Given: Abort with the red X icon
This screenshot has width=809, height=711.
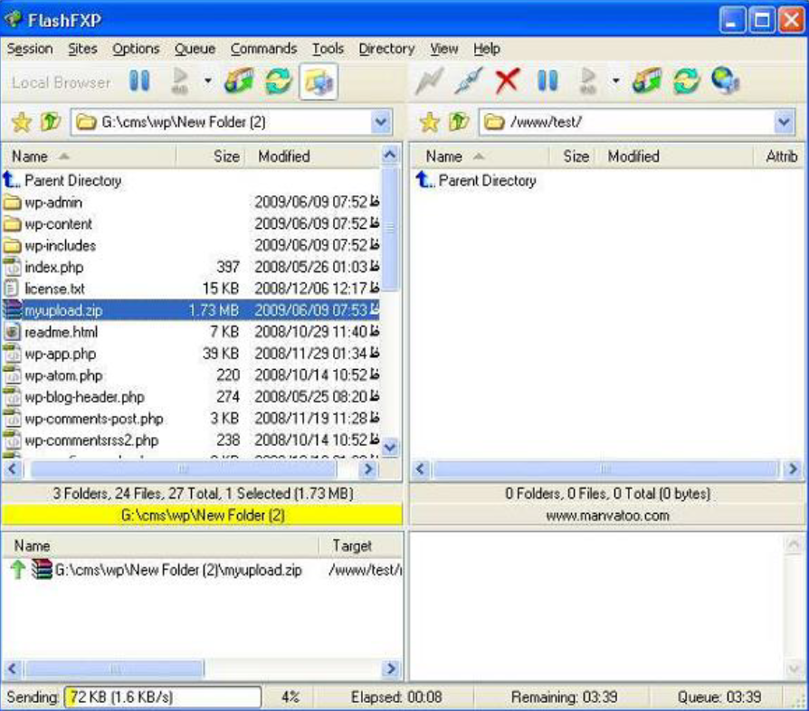Looking at the screenshot, I should 507,81.
